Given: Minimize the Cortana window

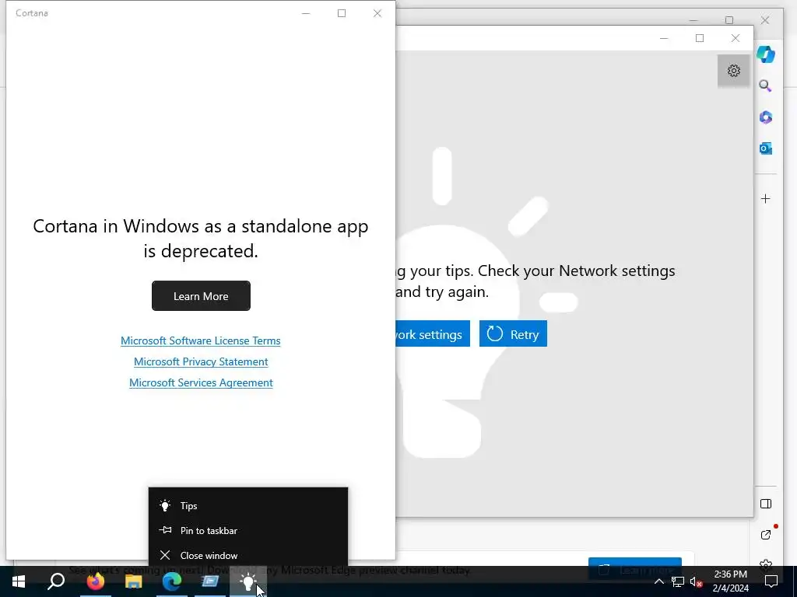Looking at the screenshot, I should (x=306, y=13).
